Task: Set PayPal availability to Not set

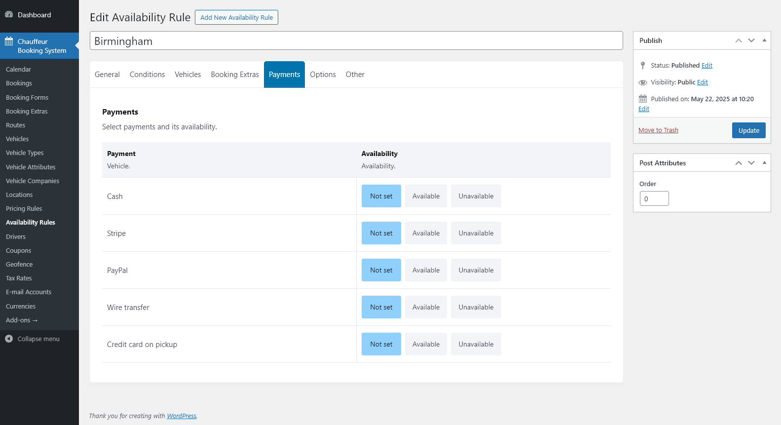Action: click(x=381, y=270)
